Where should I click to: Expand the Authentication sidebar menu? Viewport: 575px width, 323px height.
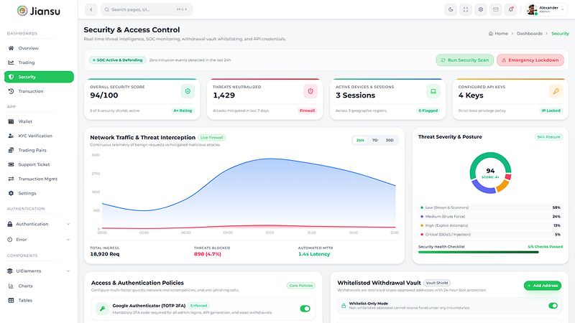tap(39, 224)
